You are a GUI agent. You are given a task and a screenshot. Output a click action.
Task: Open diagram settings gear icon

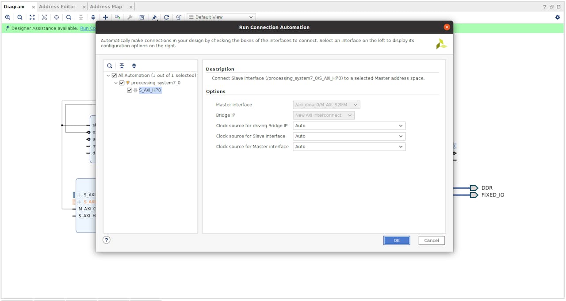(x=557, y=17)
